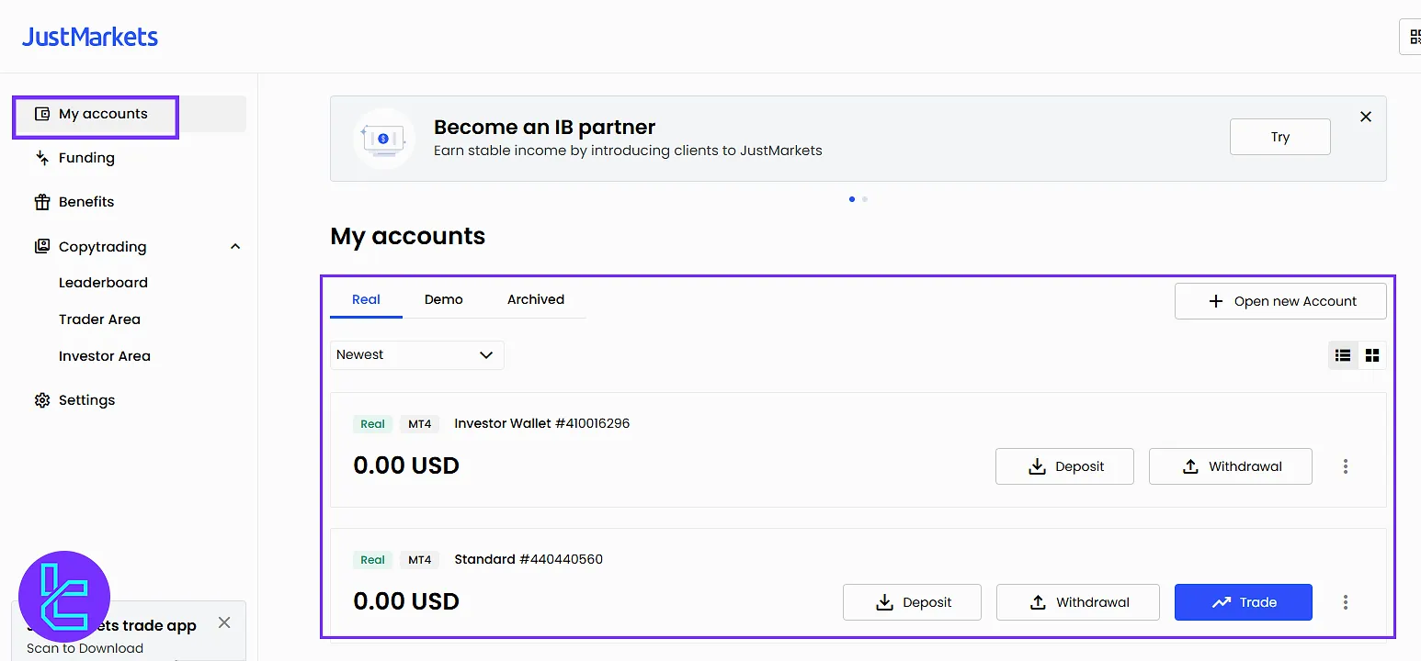
Task: Deposit to Standard #440440560 account
Action: pyautogui.click(x=912, y=602)
